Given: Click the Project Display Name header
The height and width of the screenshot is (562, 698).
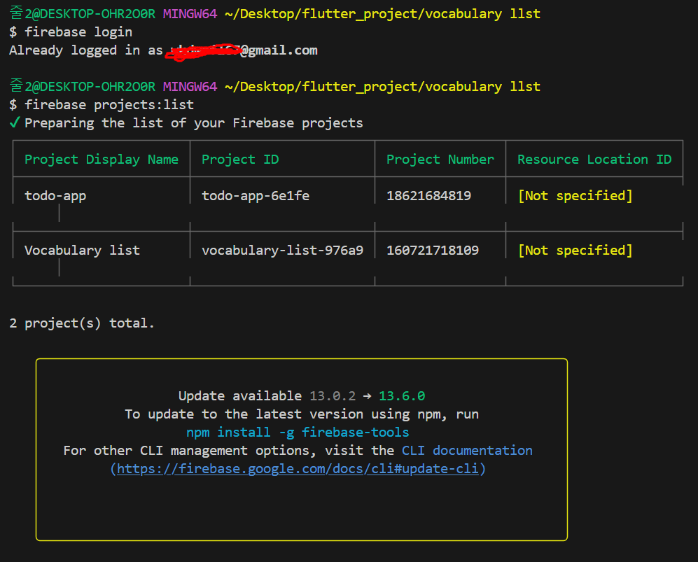Looking at the screenshot, I should click(x=102, y=160).
